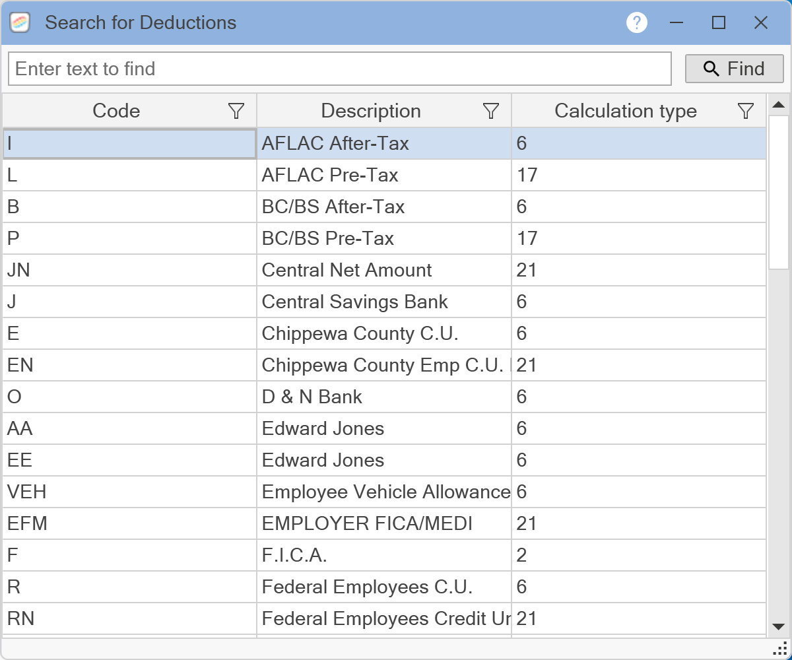
Task: Click code cell 'E'
Action: coord(129,333)
